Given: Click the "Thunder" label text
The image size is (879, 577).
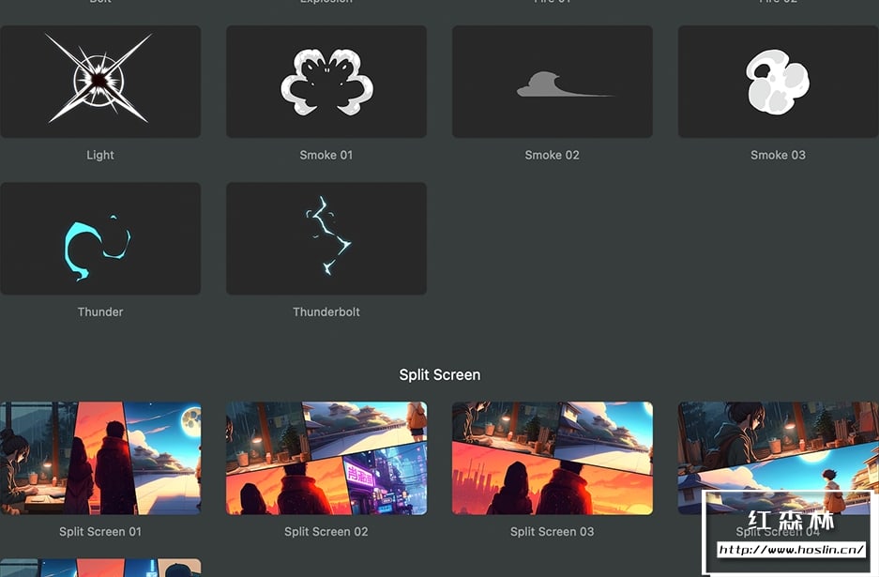Looking at the screenshot, I should click(x=100, y=312).
